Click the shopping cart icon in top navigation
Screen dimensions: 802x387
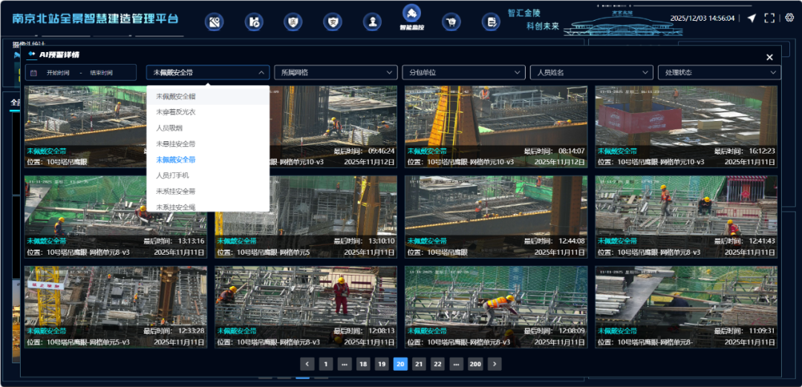click(451, 22)
